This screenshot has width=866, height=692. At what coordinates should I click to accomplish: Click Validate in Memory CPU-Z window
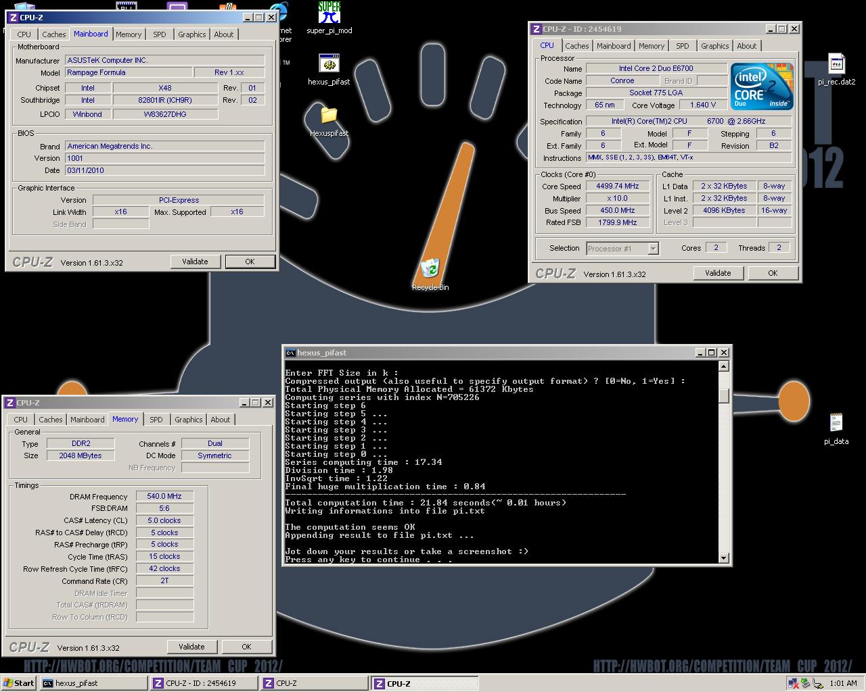click(x=192, y=647)
